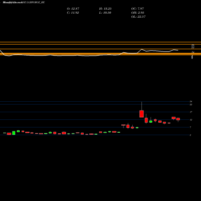Click price axis label 24
This screenshot has width=201, height=201.
[191, 101]
